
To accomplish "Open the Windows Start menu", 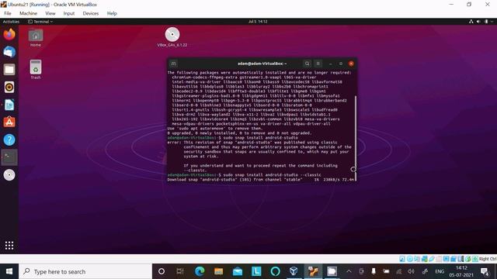I will tap(9, 271).
